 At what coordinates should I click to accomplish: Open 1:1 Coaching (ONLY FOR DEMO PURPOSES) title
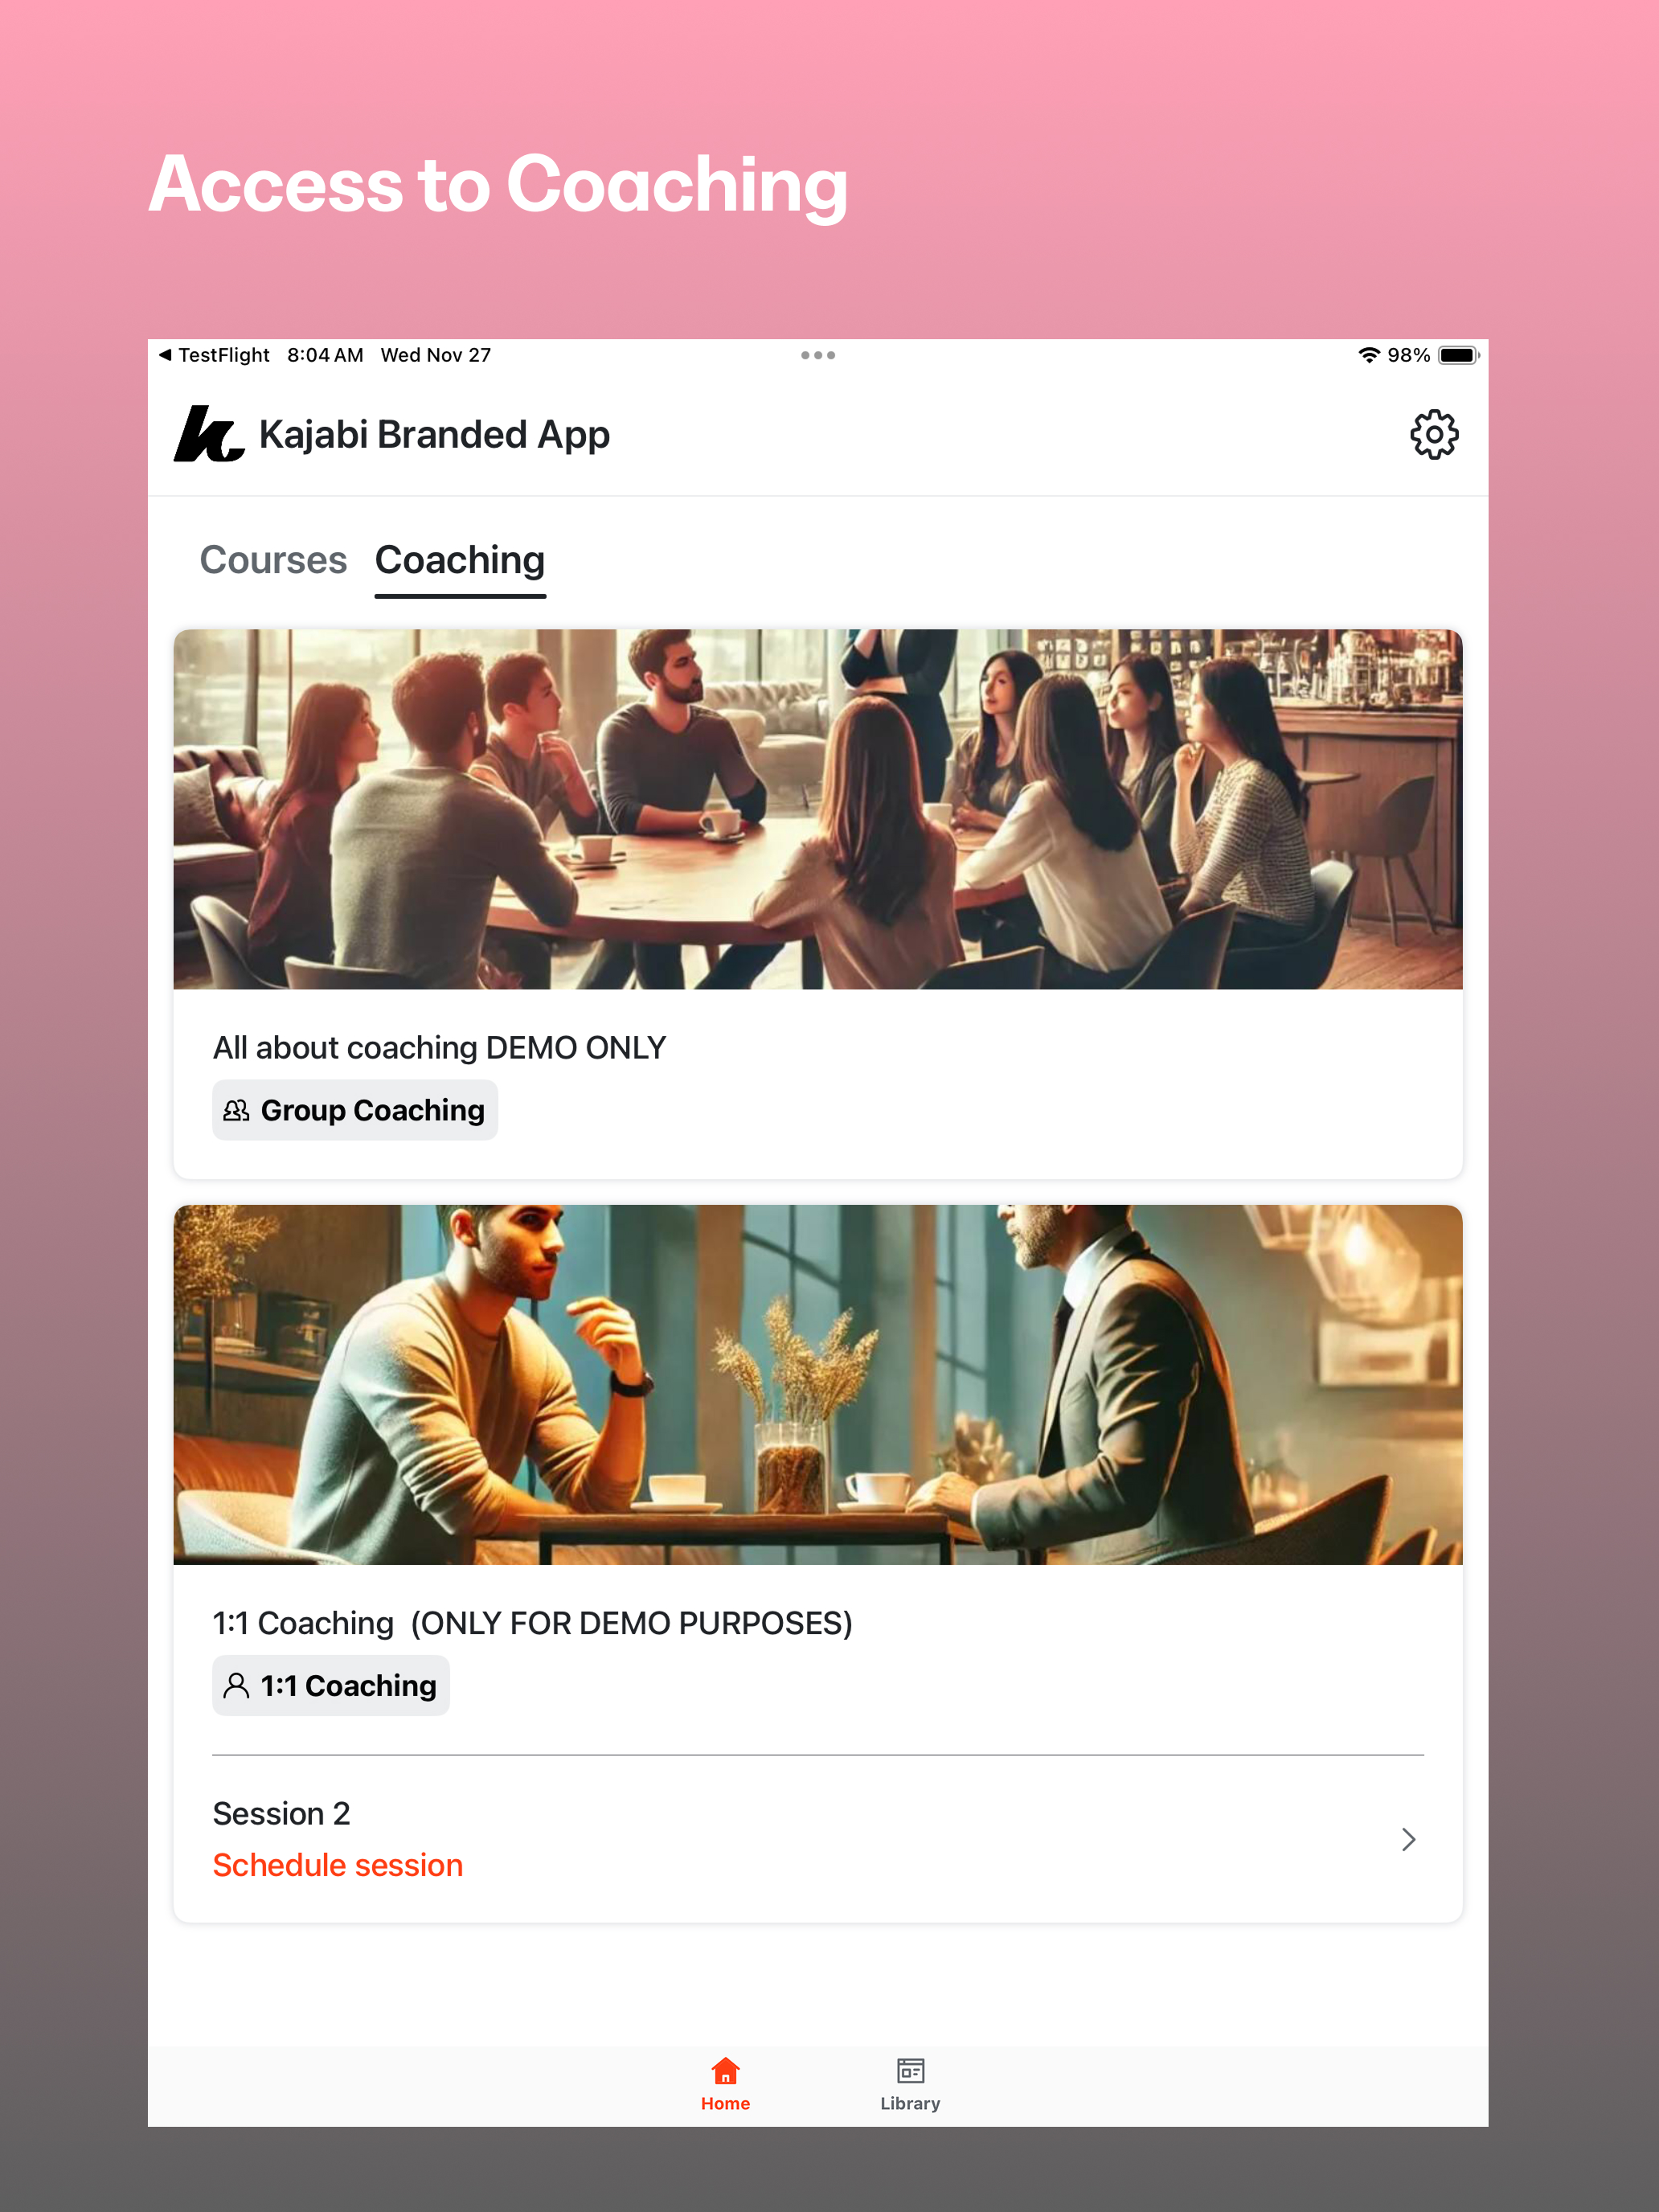(533, 1623)
